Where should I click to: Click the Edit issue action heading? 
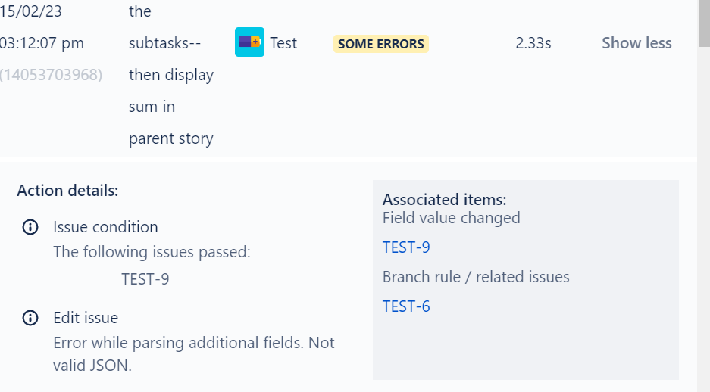86,318
